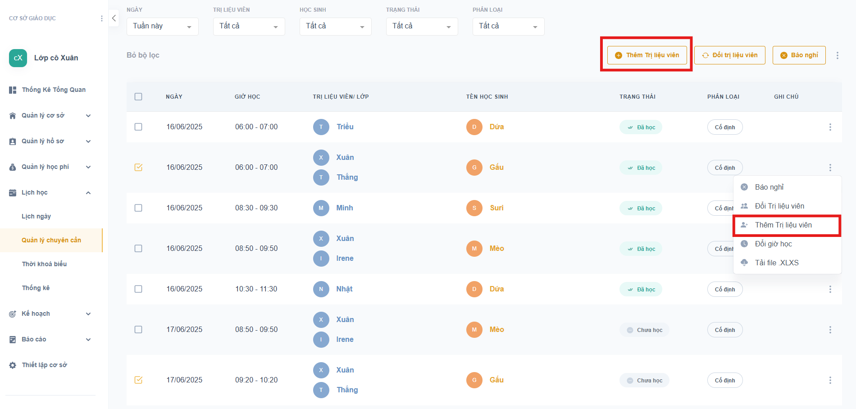The height and width of the screenshot is (409, 856).
Task: Open row options for the Nhật 10:30 session
Action: [830, 289]
